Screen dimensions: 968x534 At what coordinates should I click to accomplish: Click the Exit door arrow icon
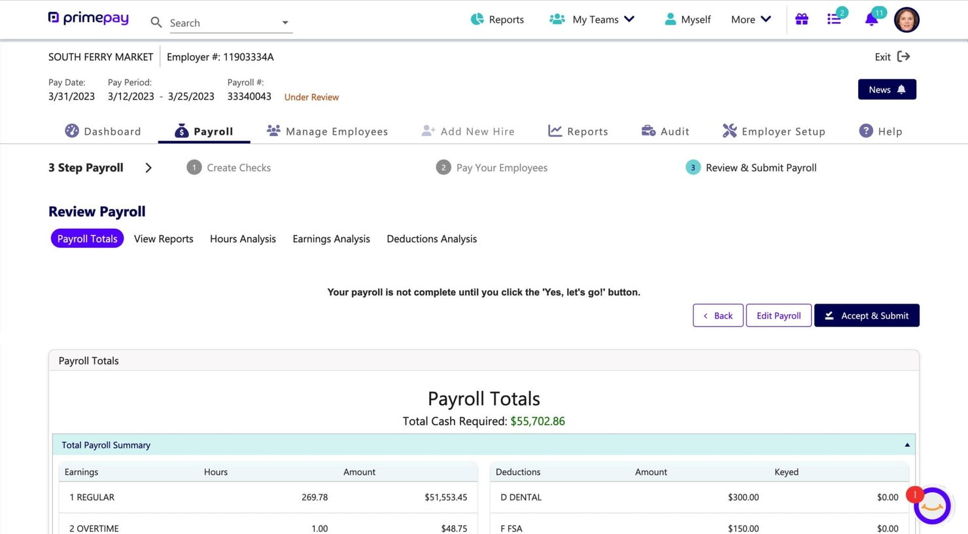pyautogui.click(x=903, y=57)
